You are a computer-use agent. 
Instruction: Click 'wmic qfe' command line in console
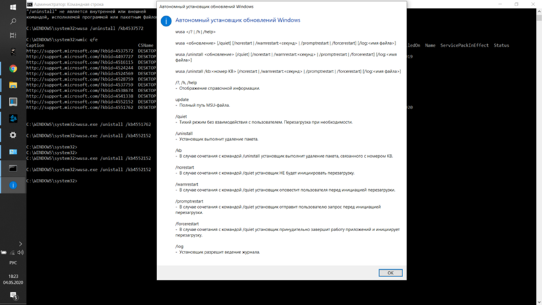tap(62, 40)
